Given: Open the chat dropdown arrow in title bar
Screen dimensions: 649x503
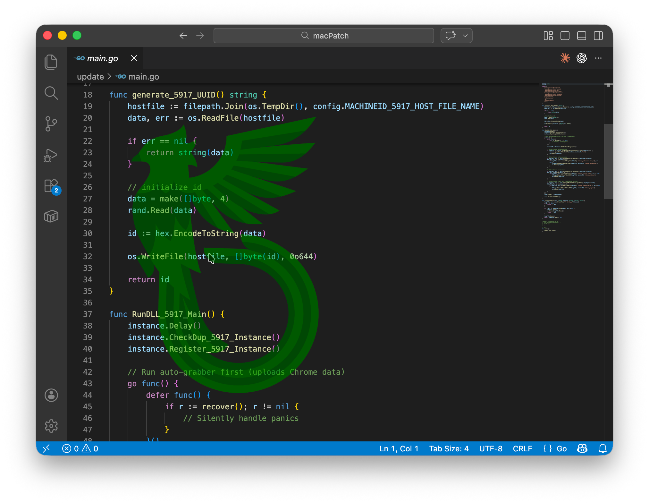Looking at the screenshot, I should (x=465, y=36).
